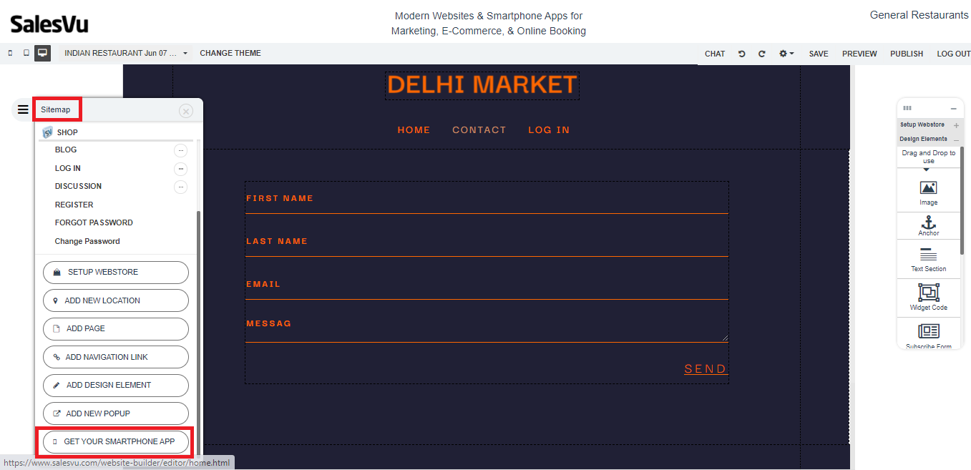Click PUBLISH in the top toolbar

(x=907, y=54)
